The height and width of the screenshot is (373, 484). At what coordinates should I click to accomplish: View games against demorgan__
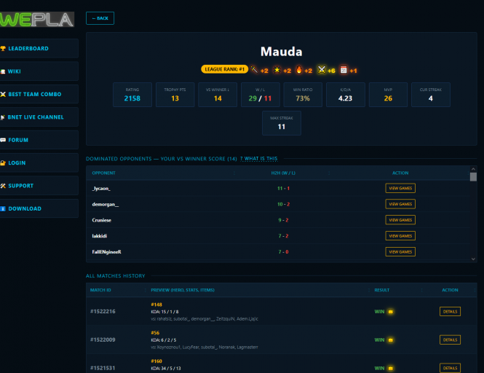(400, 204)
